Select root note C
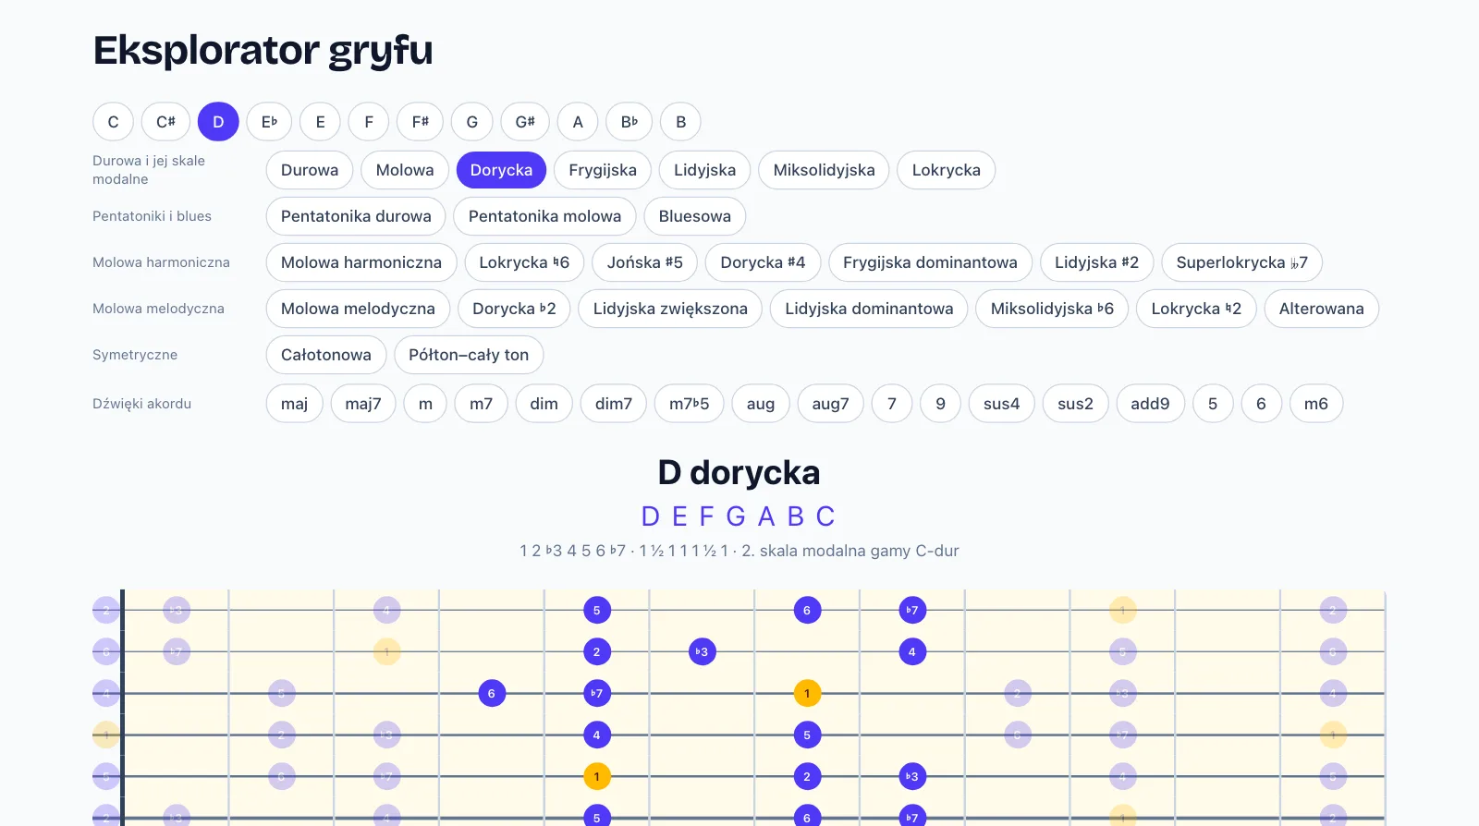 pyautogui.click(x=113, y=122)
